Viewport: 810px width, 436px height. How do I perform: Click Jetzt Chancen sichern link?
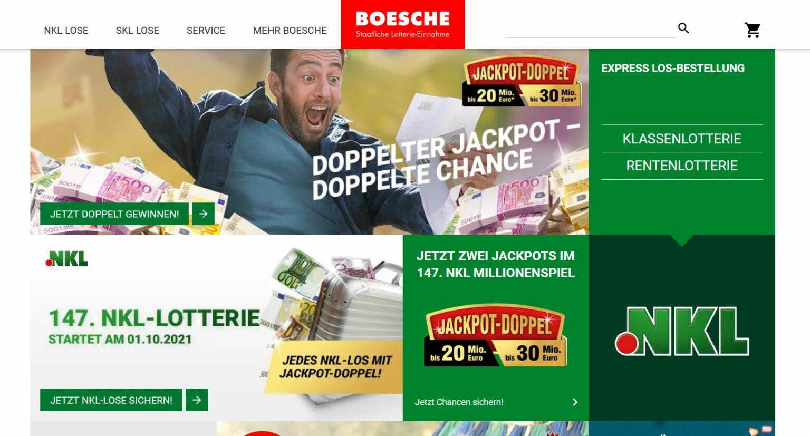(459, 402)
